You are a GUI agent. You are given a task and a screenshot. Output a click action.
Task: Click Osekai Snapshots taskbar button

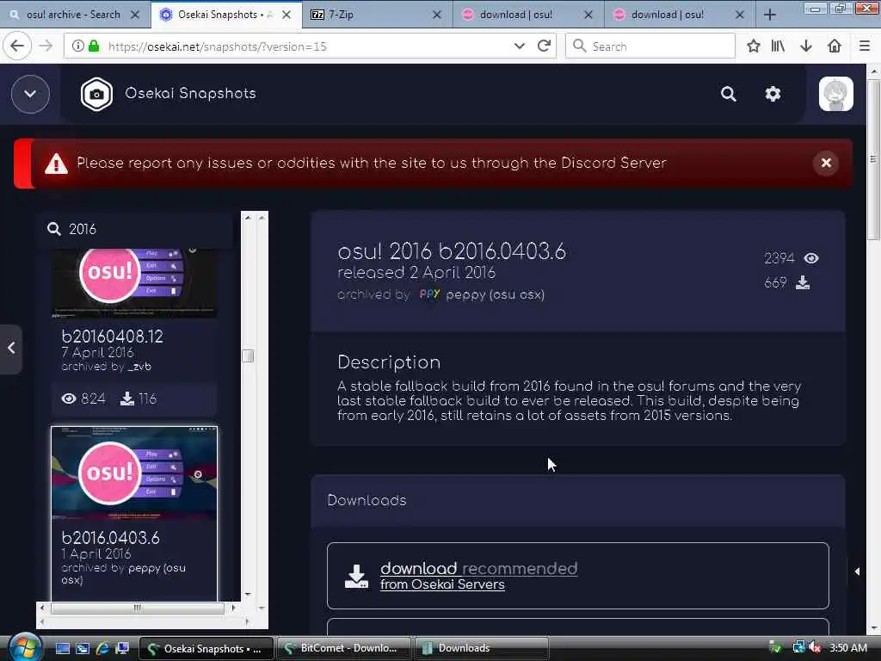pyautogui.click(x=206, y=648)
